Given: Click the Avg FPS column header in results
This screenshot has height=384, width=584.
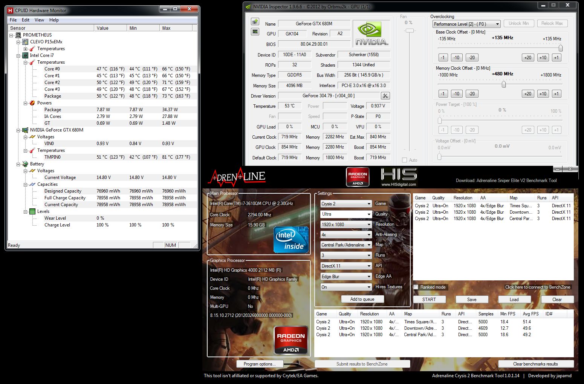Looking at the screenshot, I should click(531, 314).
